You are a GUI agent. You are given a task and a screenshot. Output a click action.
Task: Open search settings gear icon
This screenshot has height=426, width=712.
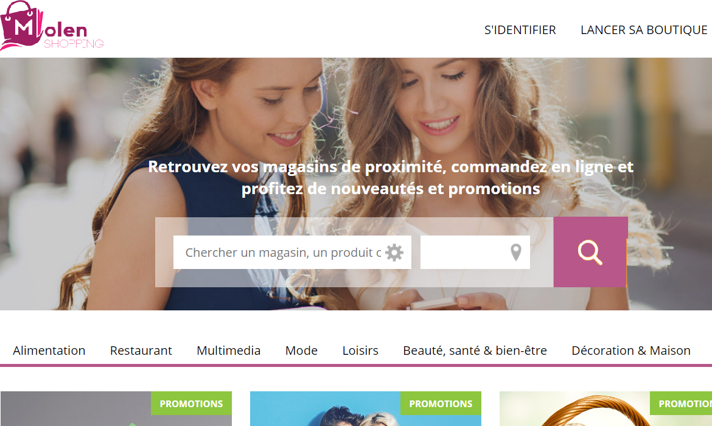[x=394, y=253]
